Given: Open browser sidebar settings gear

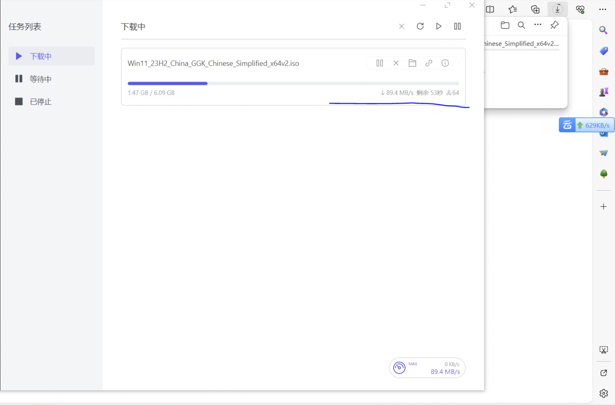Looking at the screenshot, I should (604, 394).
